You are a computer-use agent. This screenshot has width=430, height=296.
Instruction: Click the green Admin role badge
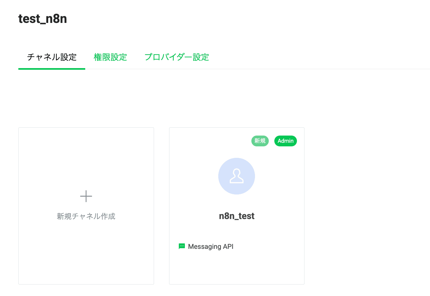click(x=285, y=141)
